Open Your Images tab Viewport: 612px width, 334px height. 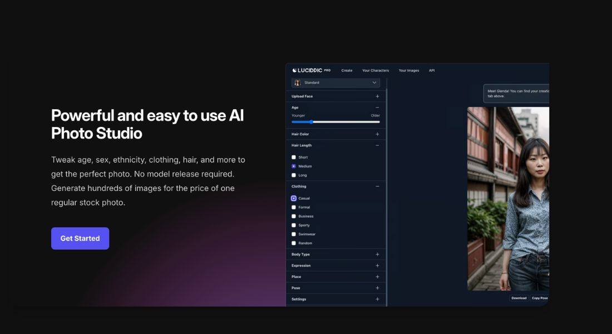409,71
